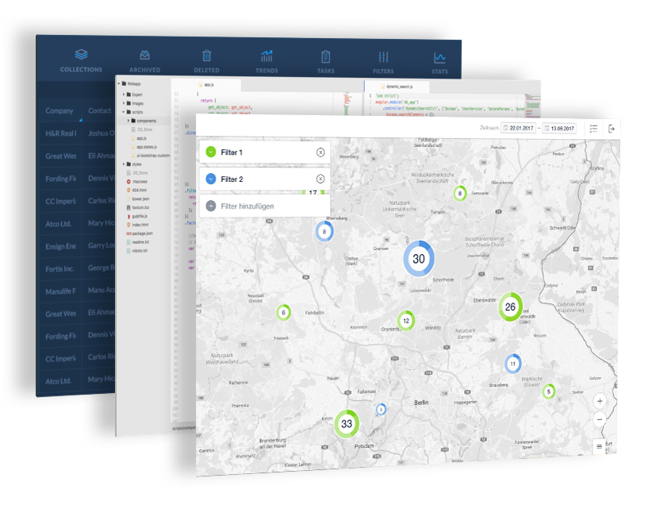Expand the blue Filter 2 chevron
The image size is (656, 513).
(210, 179)
